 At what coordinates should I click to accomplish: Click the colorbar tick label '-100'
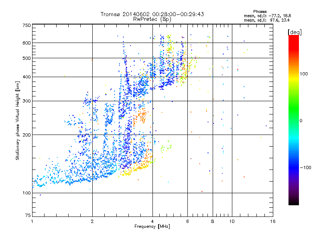point(305,167)
